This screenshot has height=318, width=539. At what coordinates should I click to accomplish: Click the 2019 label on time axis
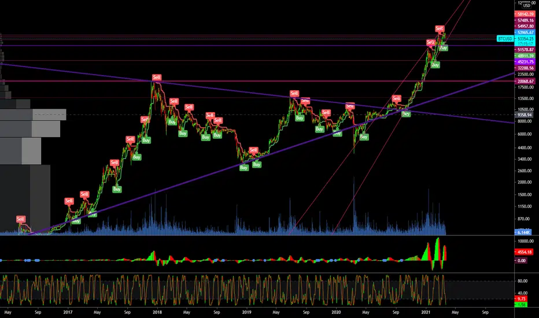coord(246,312)
